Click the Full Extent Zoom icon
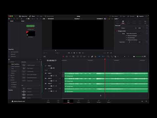Image resolution: width=157 pixels, height=118 pixels. coord(108,56)
